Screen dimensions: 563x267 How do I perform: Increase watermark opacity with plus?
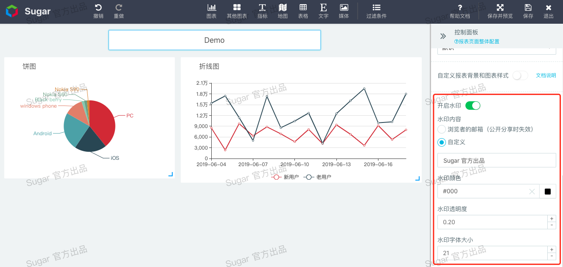[x=552, y=219]
